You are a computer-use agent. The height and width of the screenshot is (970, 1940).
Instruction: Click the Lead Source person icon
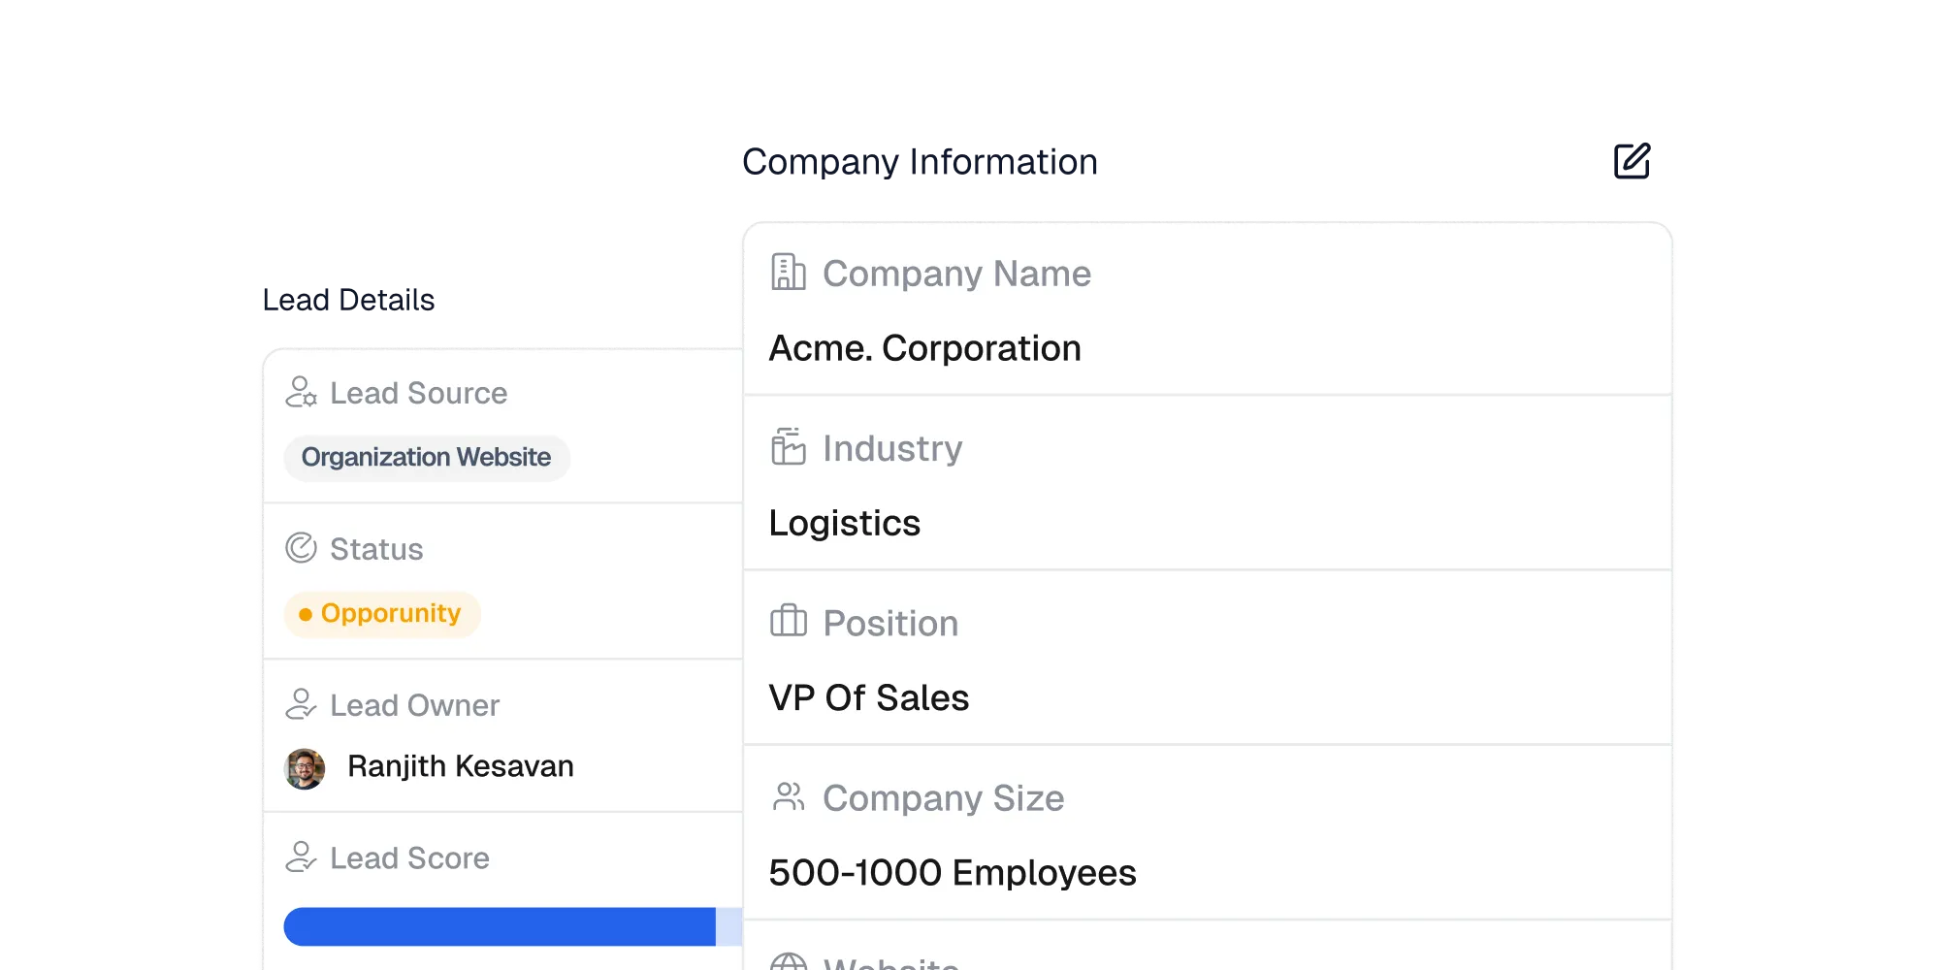click(x=302, y=392)
